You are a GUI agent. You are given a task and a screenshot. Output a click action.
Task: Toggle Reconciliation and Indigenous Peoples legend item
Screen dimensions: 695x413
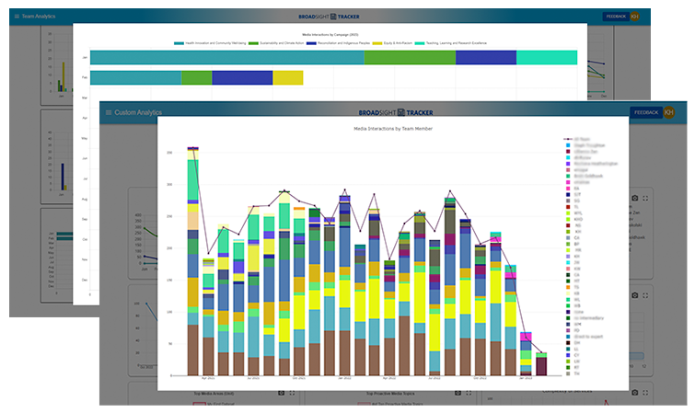pos(338,43)
